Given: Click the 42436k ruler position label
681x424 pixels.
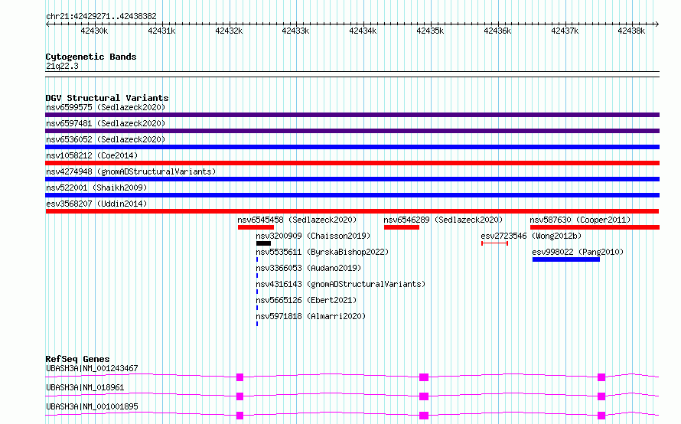Looking at the screenshot, I should coord(497,31).
